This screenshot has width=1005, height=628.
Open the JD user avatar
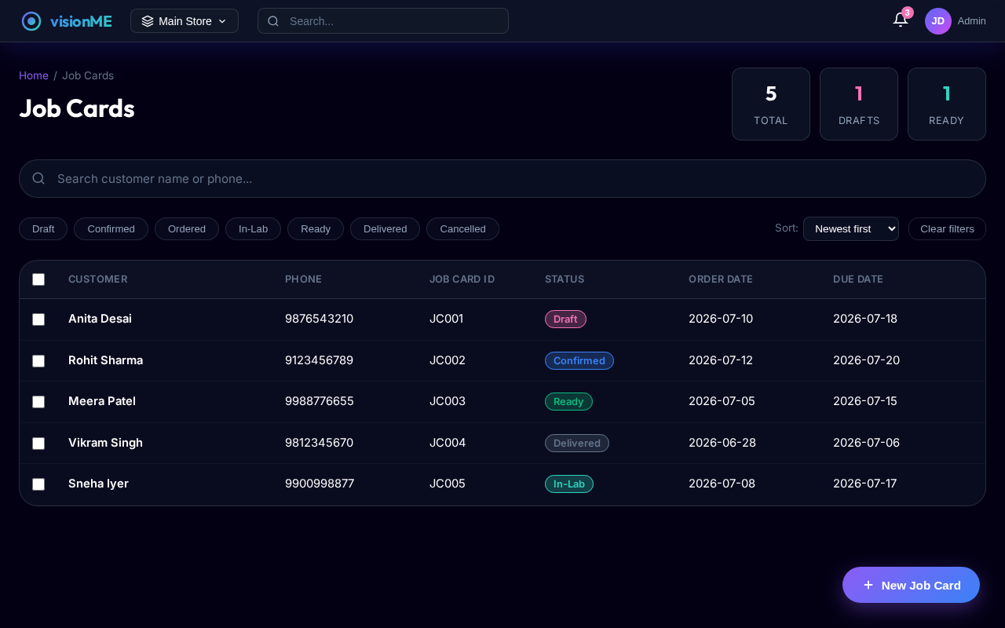coord(938,21)
